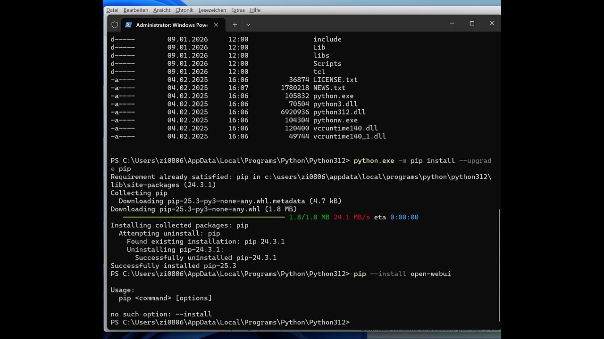Click the include directory name

coord(327,39)
